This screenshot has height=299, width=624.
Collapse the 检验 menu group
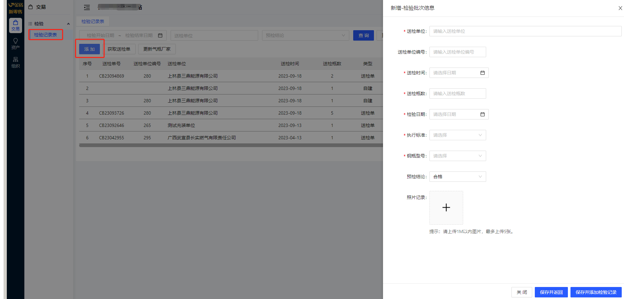(68, 24)
